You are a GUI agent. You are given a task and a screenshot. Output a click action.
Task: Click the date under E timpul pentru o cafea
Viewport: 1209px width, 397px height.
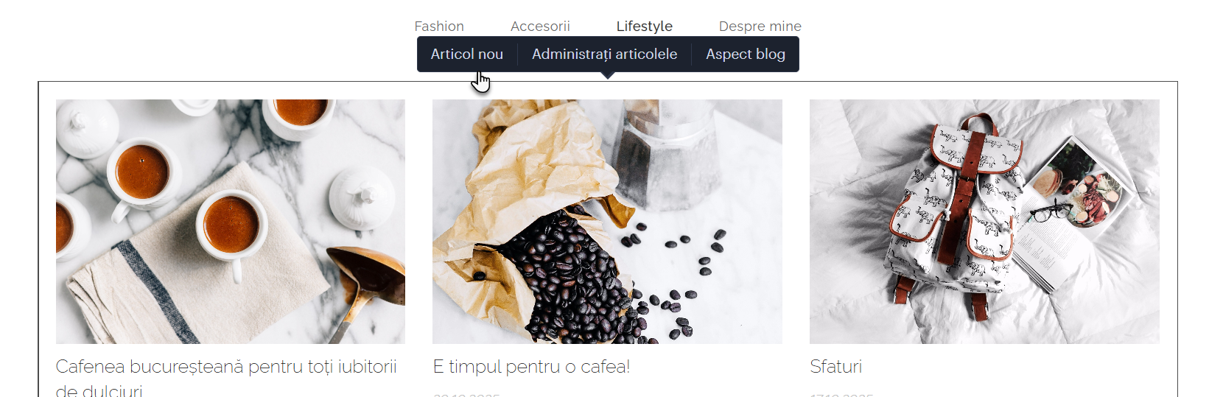pos(466,396)
